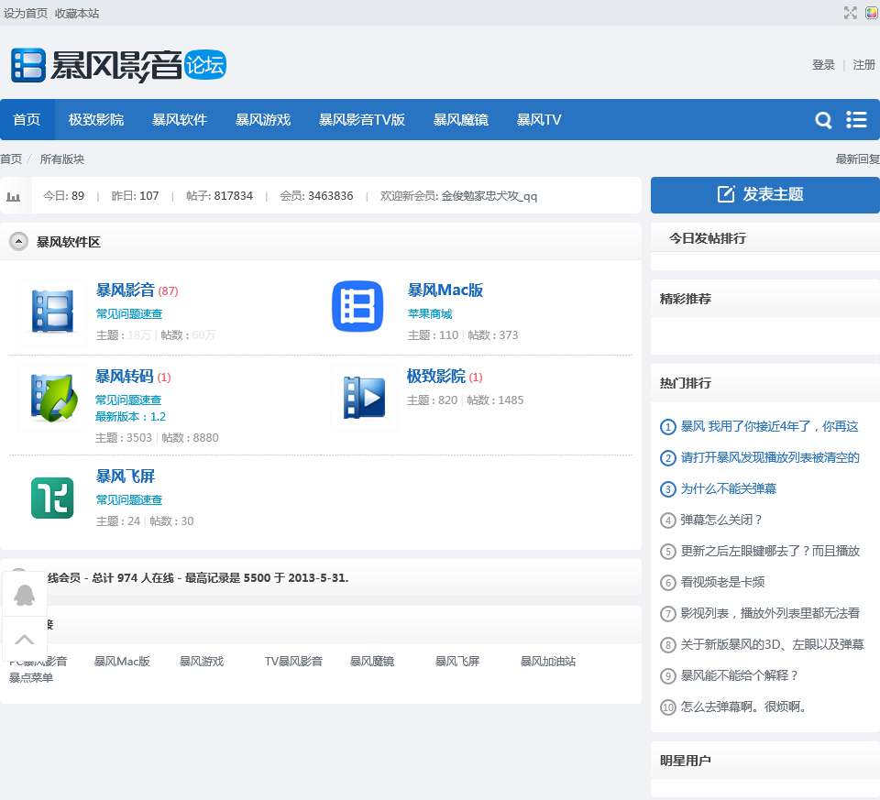Click the 暴风影音论坛 logo
This screenshot has width=880, height=800.
coord(118,65)
